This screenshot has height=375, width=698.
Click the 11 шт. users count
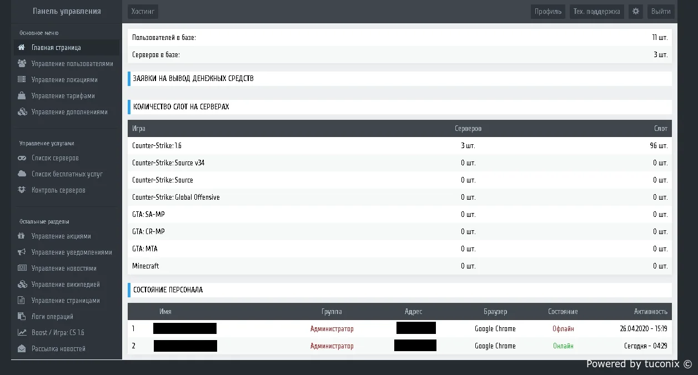(x=660, y=38)
